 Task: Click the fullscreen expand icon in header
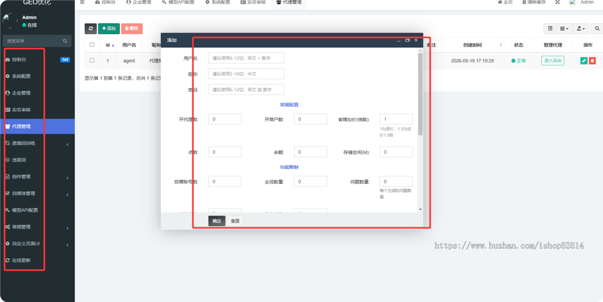(557, 3)
